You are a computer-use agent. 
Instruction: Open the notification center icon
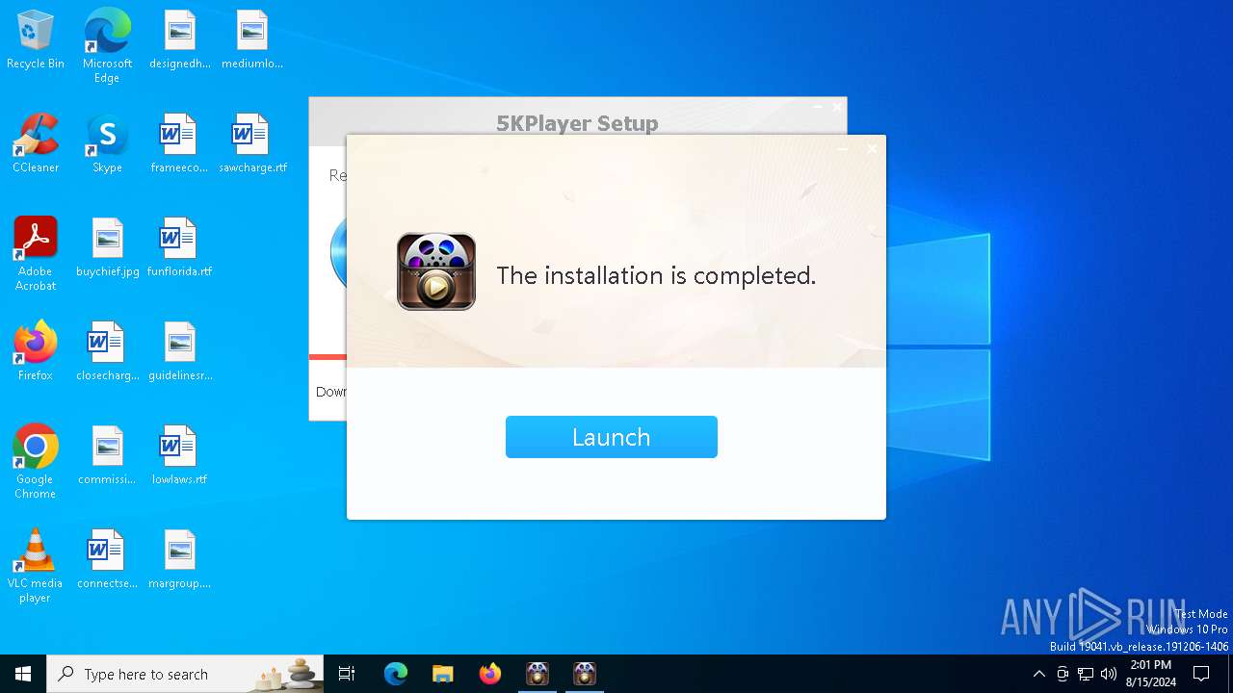(x=1201, y=674)
